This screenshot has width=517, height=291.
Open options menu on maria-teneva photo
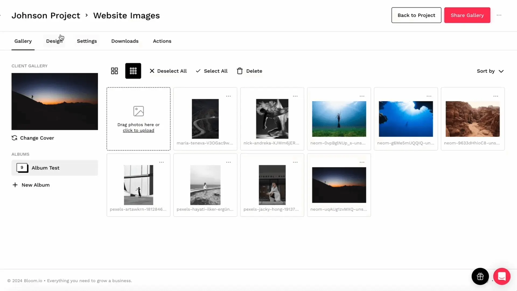tap(229, 96)
